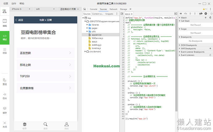Add a Watch expression with plus icon
The height and width of the screenshot is (132, 213).
[206, 18]
